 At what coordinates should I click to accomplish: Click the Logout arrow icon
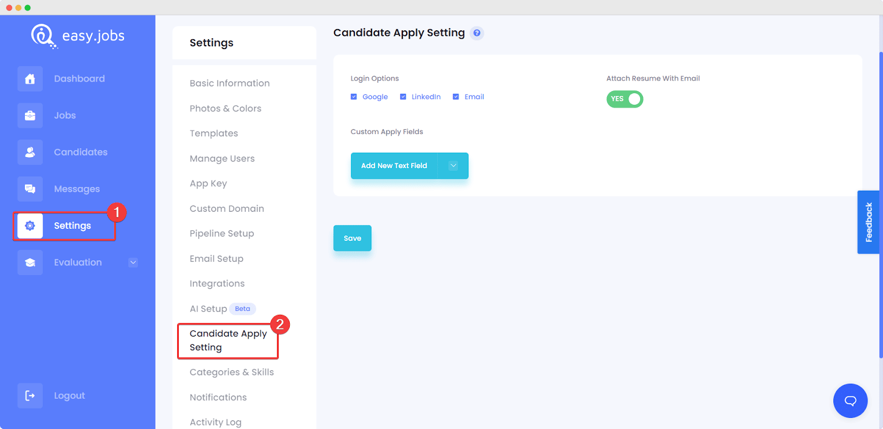(x=30, y=395)
